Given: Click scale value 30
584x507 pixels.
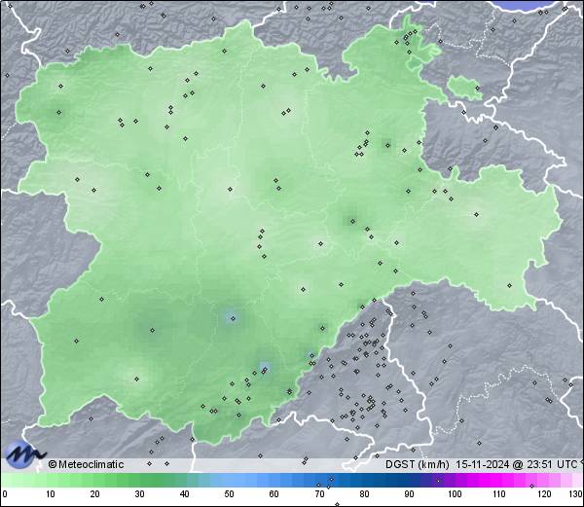Looking at the screenshot, I should 139,494.
